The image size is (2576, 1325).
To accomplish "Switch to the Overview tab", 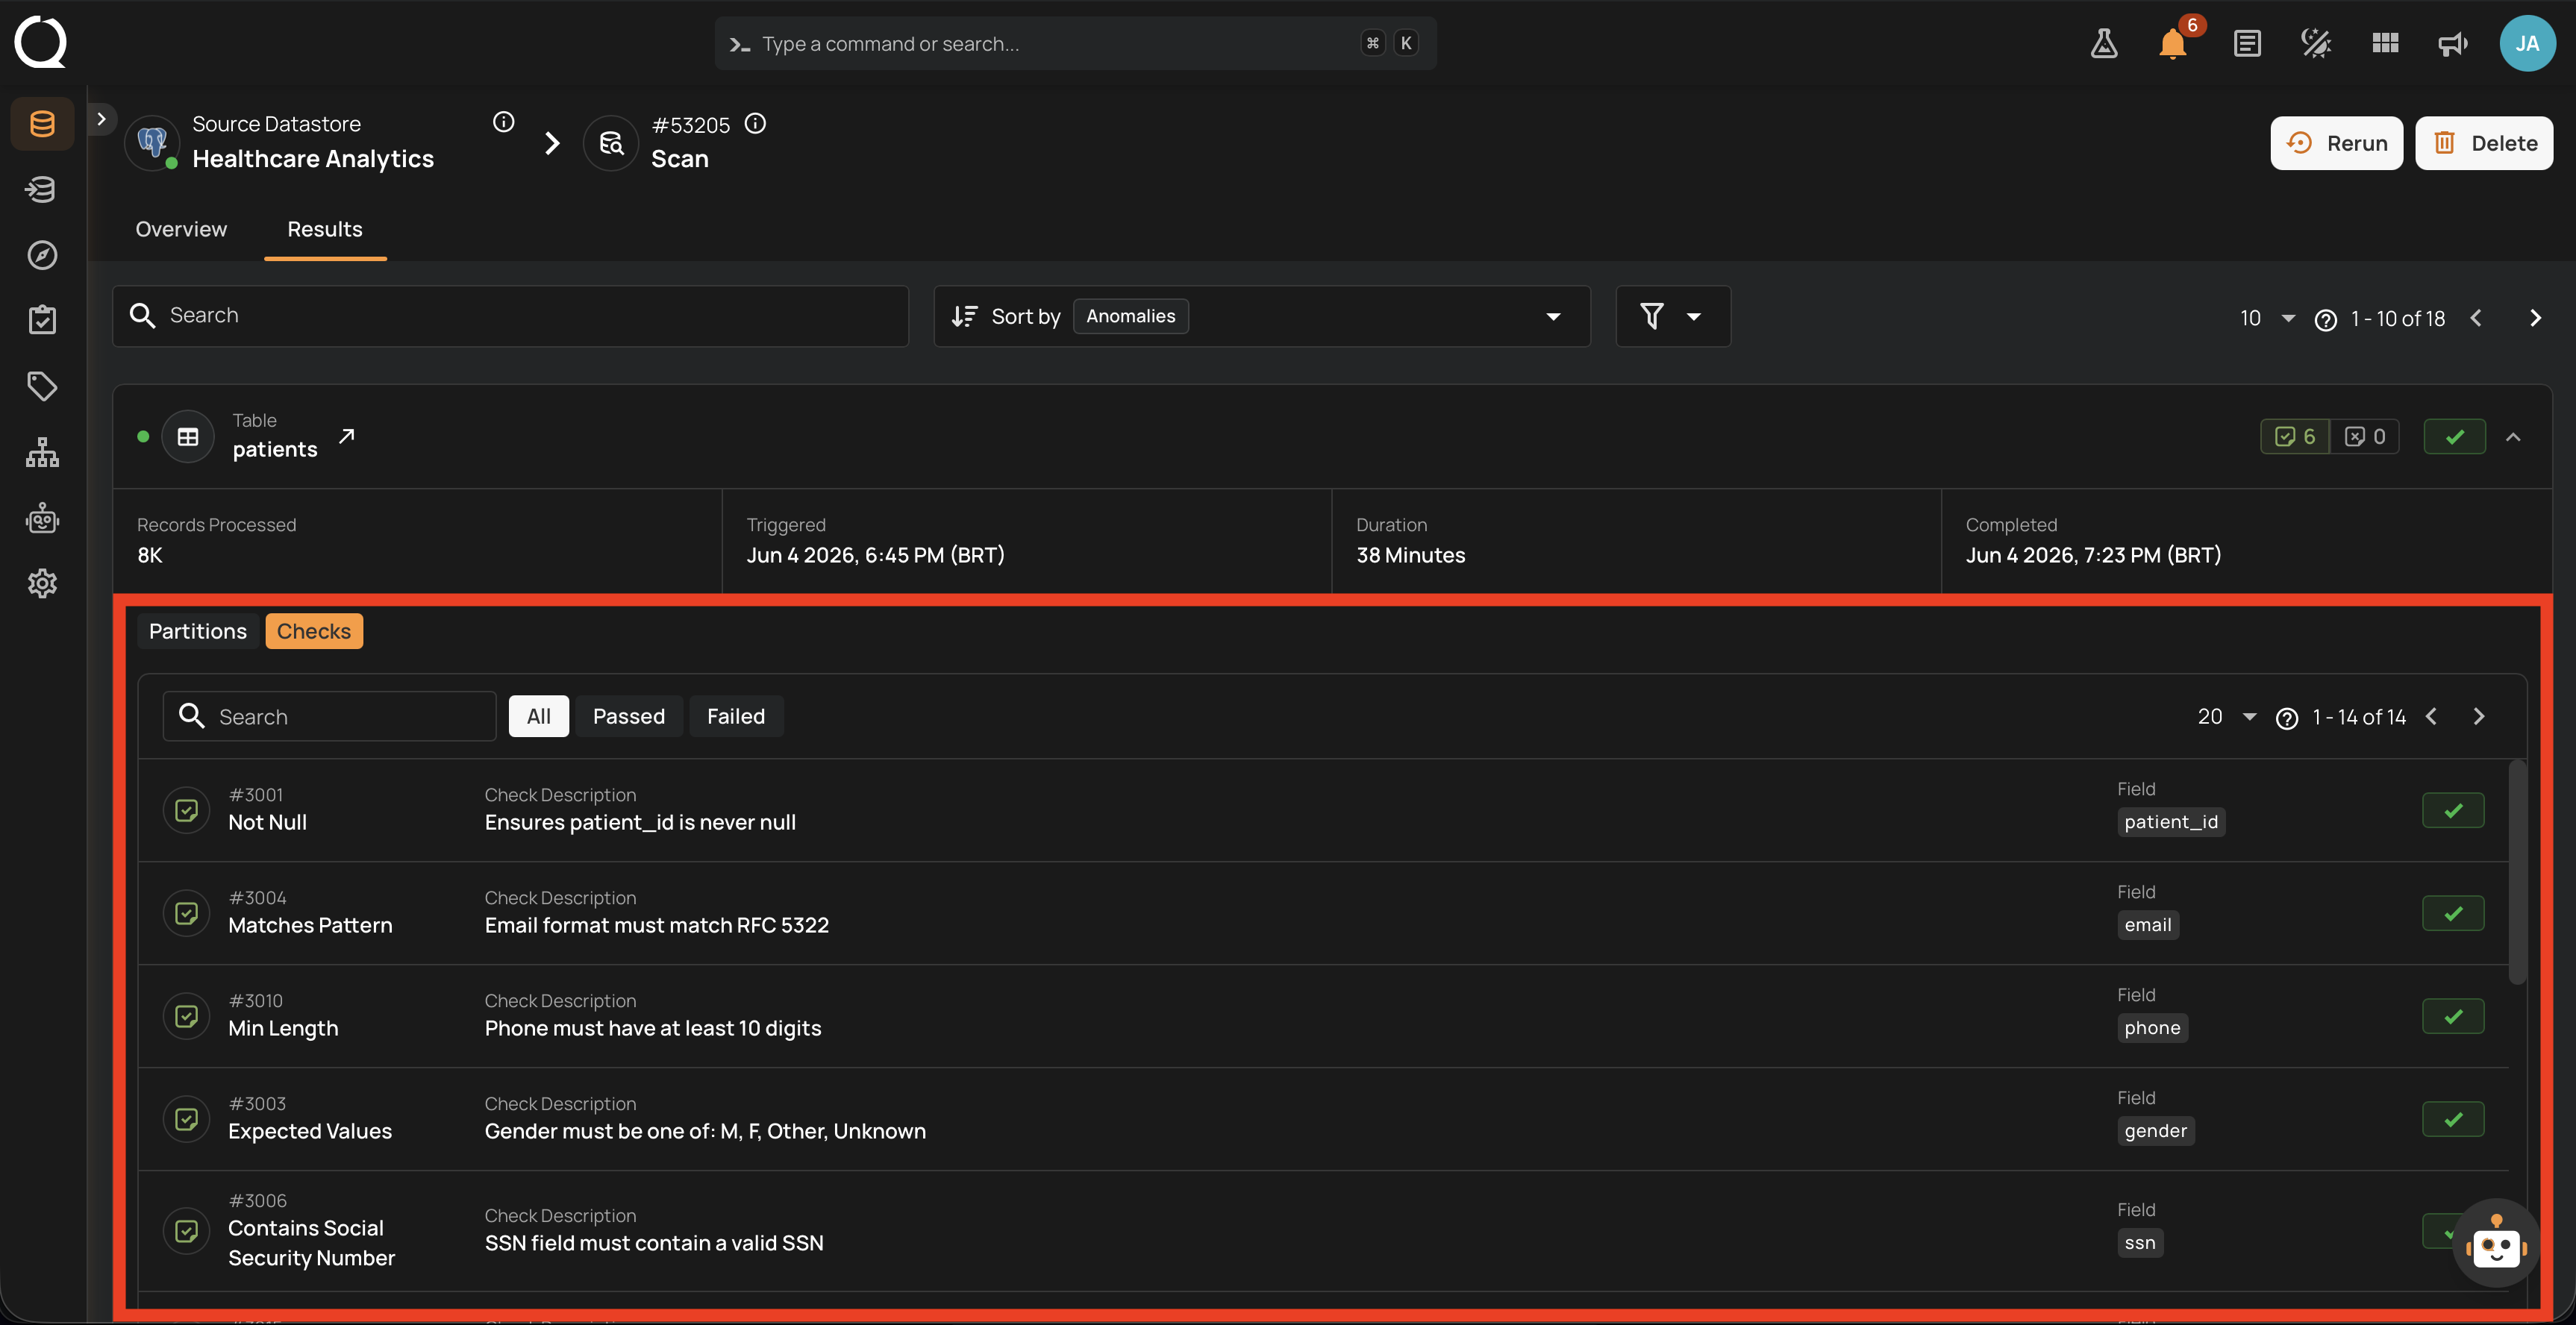I will [181, 229].
